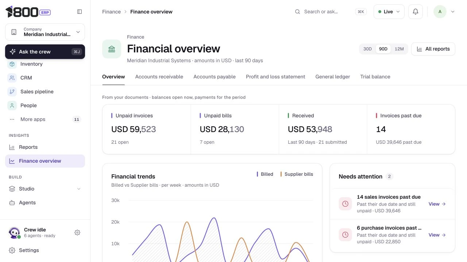The image size is (467, 262).
Task: Open the Live environment dropdown
Action: [389, 12]
